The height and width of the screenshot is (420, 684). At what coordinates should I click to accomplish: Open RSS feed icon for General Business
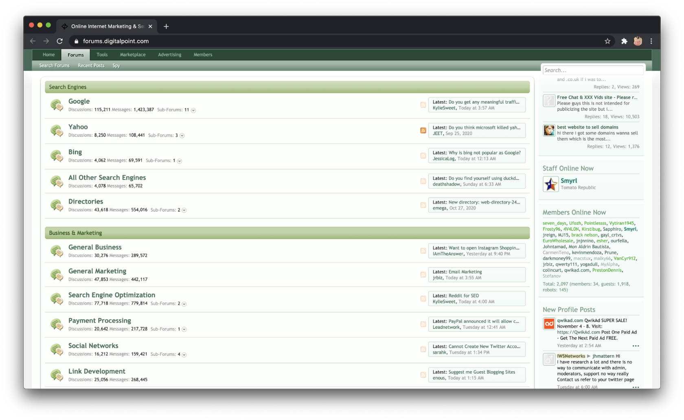(x=423, y=251)
